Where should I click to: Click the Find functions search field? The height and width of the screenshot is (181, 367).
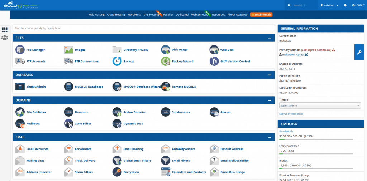143,28
